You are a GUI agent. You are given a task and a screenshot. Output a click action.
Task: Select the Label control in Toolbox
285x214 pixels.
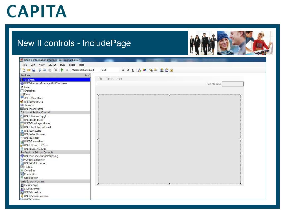pos(55,87)
